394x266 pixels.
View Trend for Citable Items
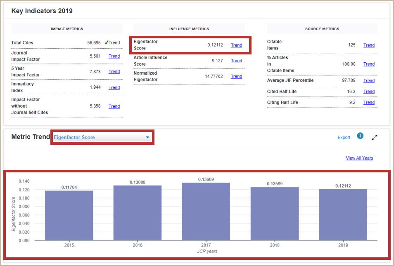click(x=369, y=45)
